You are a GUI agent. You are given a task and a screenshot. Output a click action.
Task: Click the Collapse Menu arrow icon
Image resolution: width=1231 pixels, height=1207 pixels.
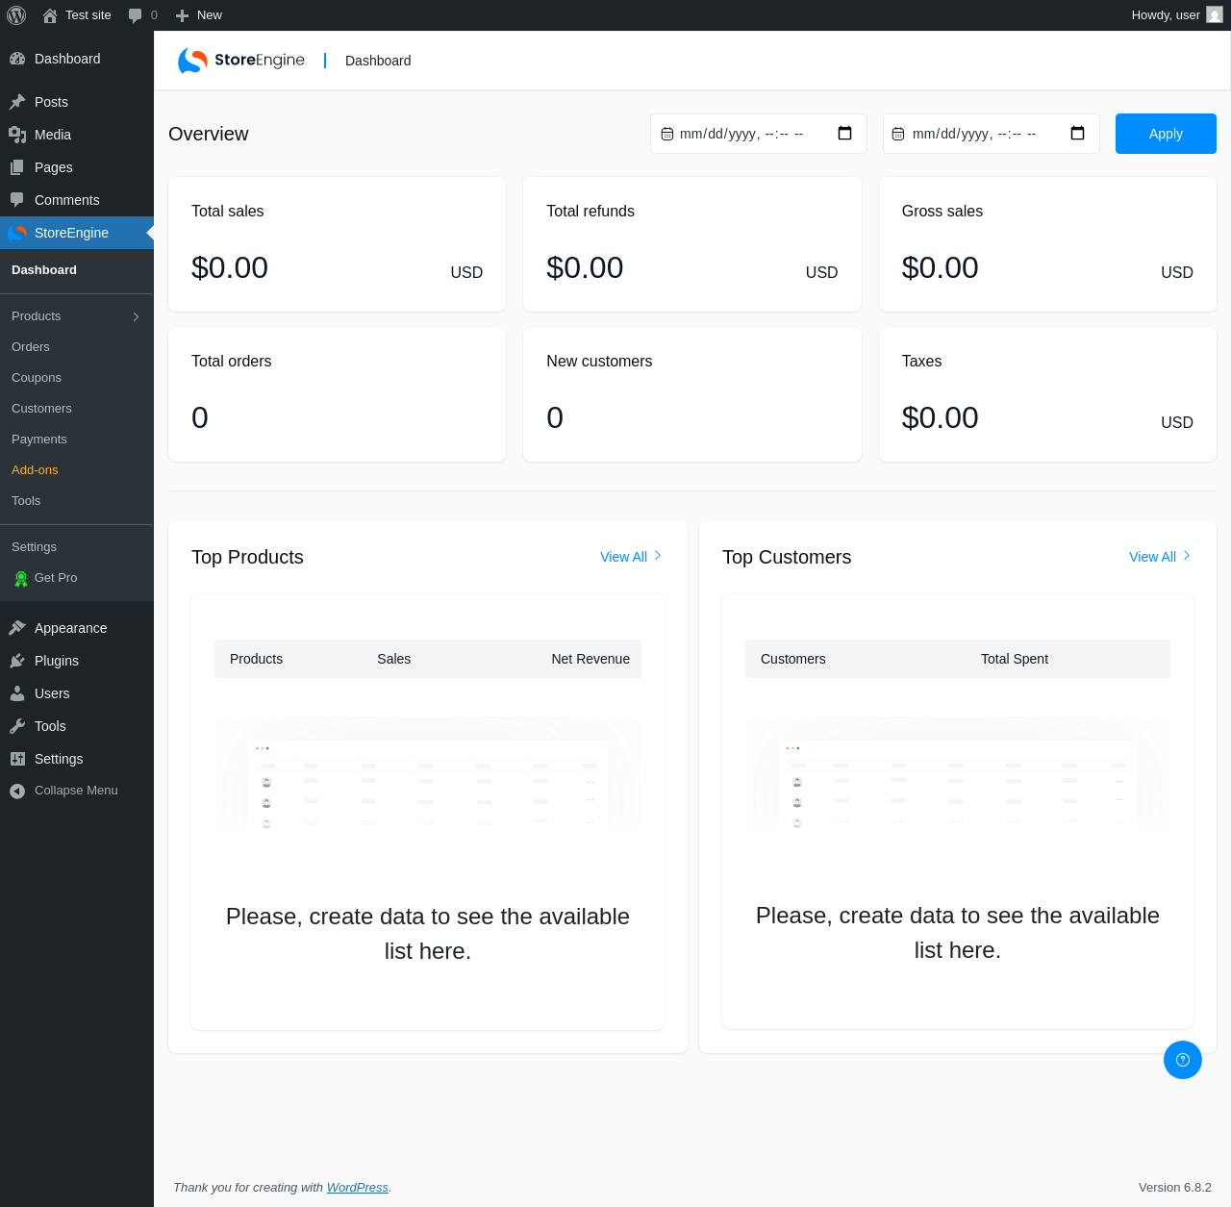(x=17, y=791)
